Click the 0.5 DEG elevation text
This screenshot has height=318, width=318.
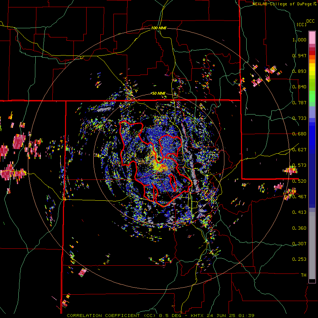pyautogui.click(x=170, y=316)
